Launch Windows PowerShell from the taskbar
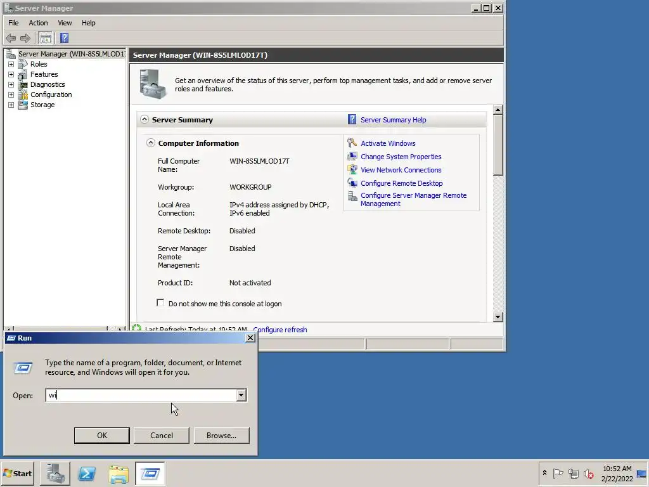 point(87,473)
